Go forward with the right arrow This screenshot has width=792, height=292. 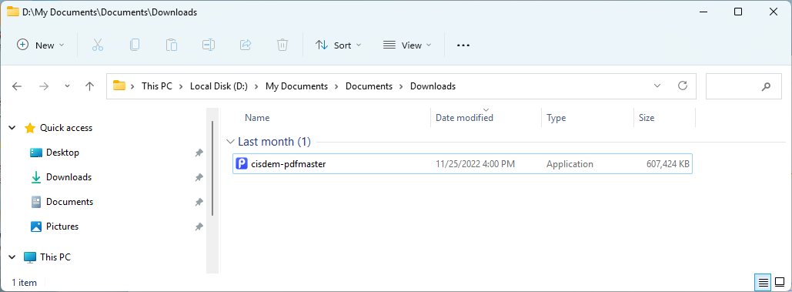(x=44, y=86)
